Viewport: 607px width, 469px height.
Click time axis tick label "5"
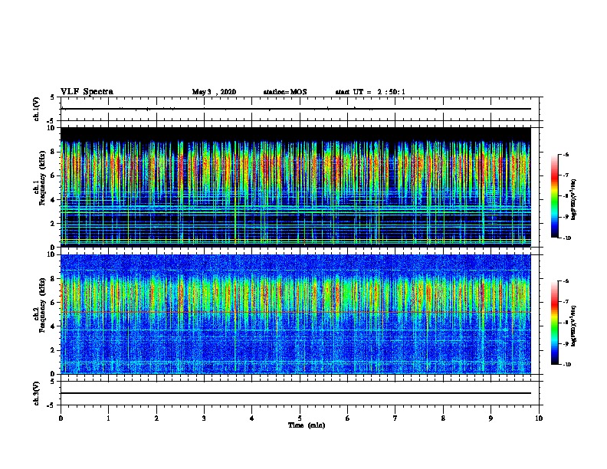tap(300, 418)
